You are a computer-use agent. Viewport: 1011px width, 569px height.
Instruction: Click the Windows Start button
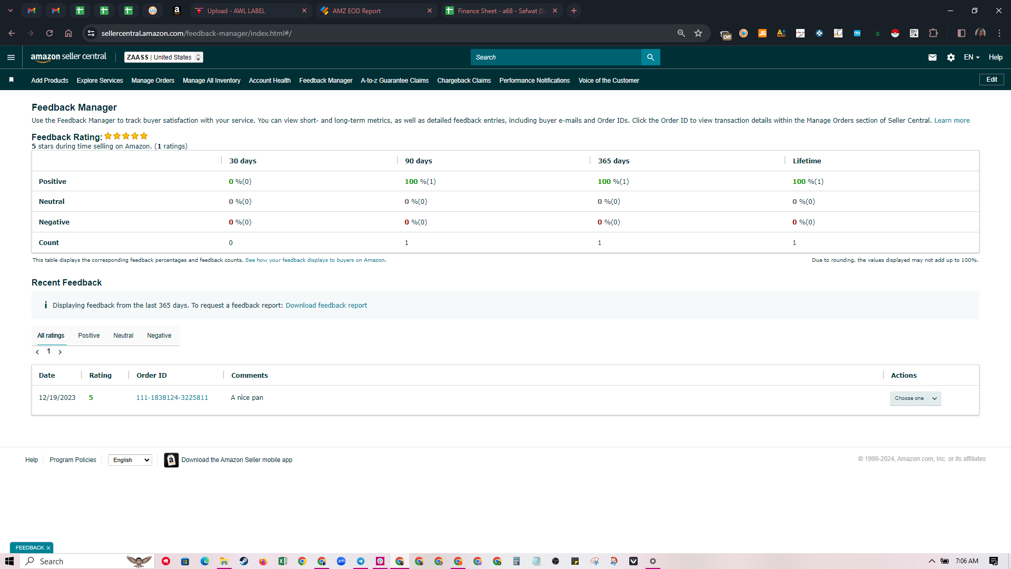pyautogui.click(x=9, y=561)
